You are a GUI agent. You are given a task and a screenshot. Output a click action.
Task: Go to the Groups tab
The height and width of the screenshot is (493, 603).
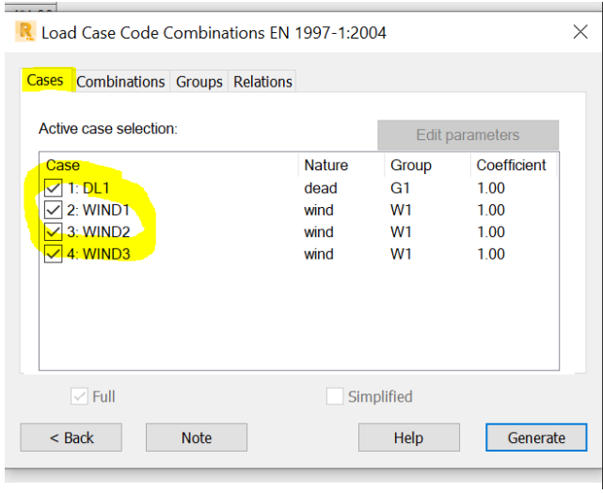point(199,82)
